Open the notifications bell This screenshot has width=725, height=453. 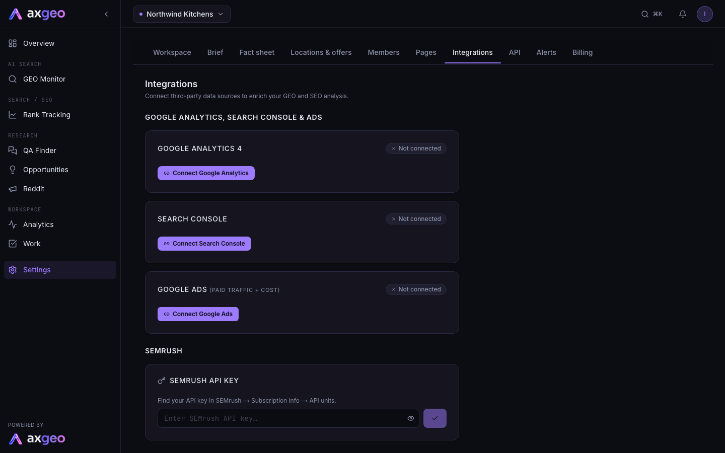(683, 14)
